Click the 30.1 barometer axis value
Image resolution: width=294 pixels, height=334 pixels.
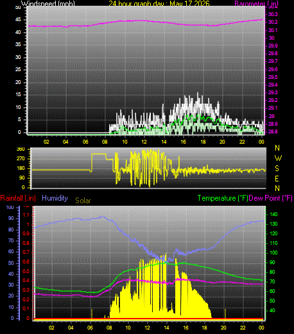point(273,30)
